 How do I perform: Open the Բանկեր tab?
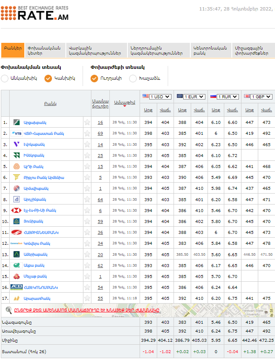click(13, 50)
